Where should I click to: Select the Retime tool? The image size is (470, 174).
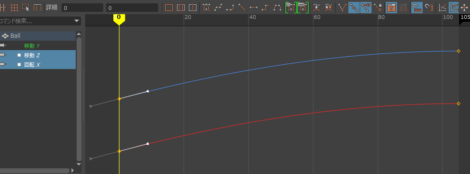[x=37, y=8]
